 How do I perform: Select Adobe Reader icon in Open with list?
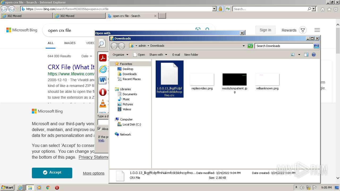click(103, 58)
